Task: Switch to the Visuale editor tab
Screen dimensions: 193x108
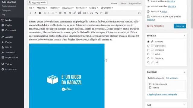Action: [114, 3]
